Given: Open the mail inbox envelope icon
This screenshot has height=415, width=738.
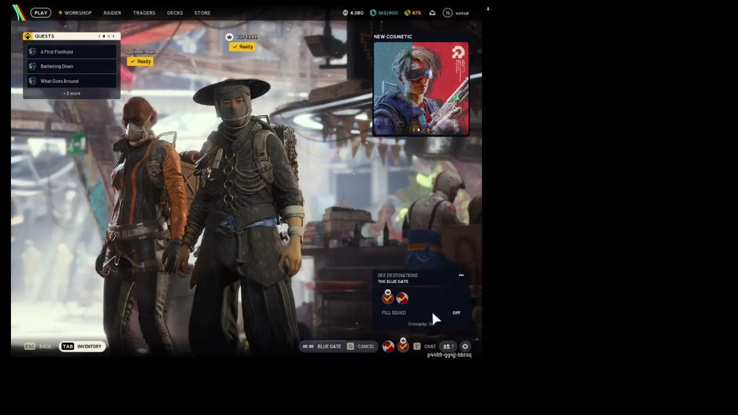Looking at the screenshot, I should pos(432,13).
